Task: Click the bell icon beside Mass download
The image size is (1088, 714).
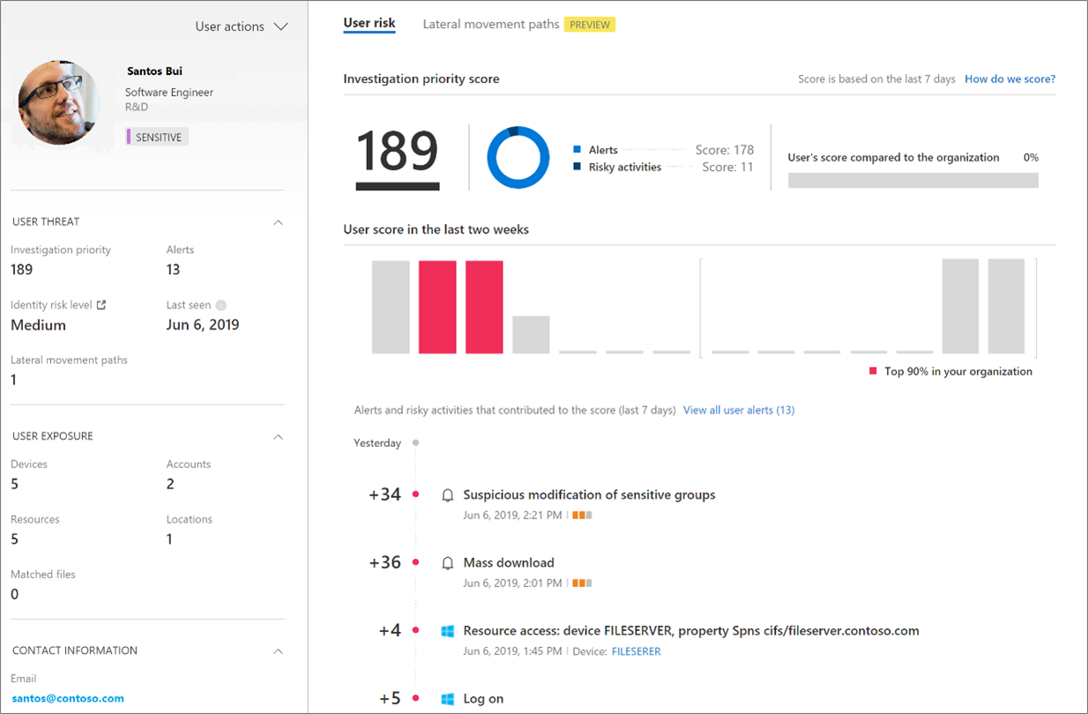Action: tap(447, 562)
